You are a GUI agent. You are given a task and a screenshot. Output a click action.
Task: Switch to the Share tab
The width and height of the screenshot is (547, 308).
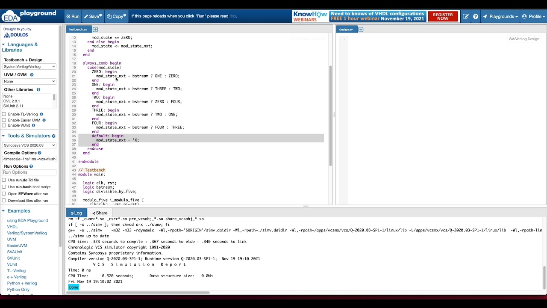(100, 213)
